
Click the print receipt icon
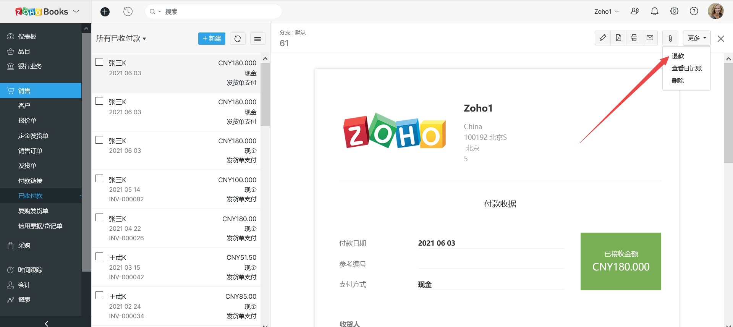click(x=634, y=38)
